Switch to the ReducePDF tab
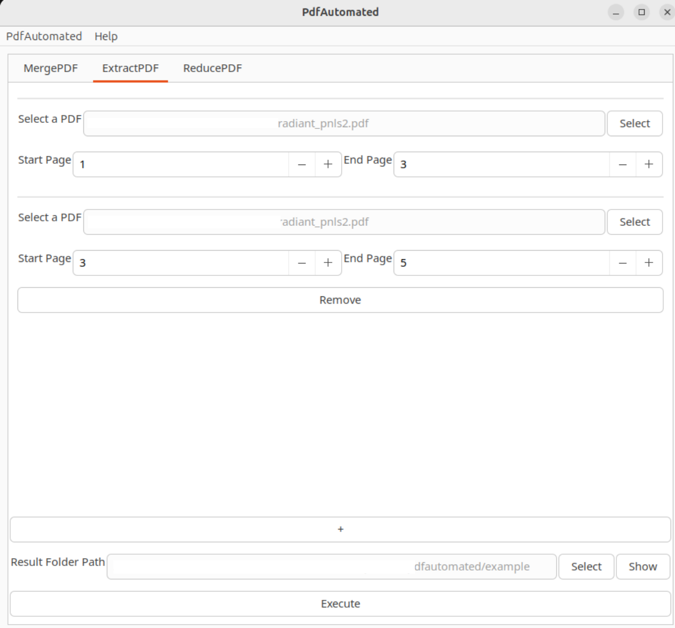675x628 pixels. tap(212, 68)
